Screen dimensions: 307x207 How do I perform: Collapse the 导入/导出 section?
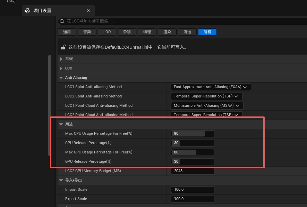point(61,180)
